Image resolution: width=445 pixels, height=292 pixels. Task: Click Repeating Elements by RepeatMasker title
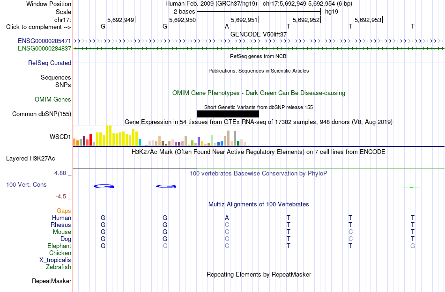[x=259, y=274]
